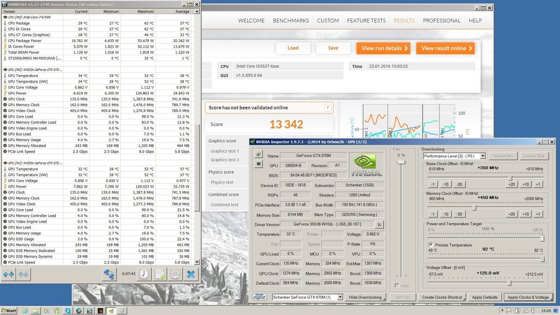Open the Performance Level [3] - (P0) dropdown
The image size is (560, 315).
click(482, 156)
